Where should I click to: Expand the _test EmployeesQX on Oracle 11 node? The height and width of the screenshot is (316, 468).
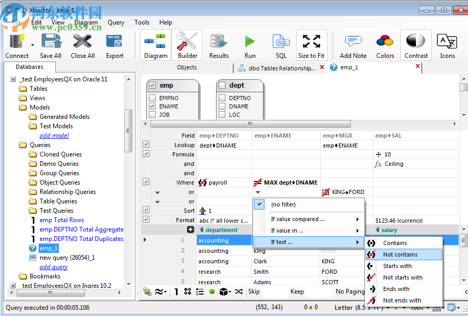(13, 79)
